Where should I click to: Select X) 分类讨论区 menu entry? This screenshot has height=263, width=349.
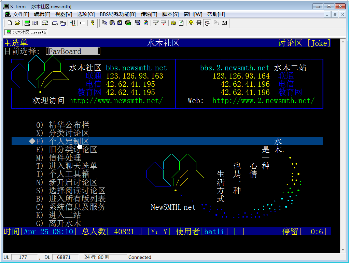pyautogui.click(x=62, y=133)
